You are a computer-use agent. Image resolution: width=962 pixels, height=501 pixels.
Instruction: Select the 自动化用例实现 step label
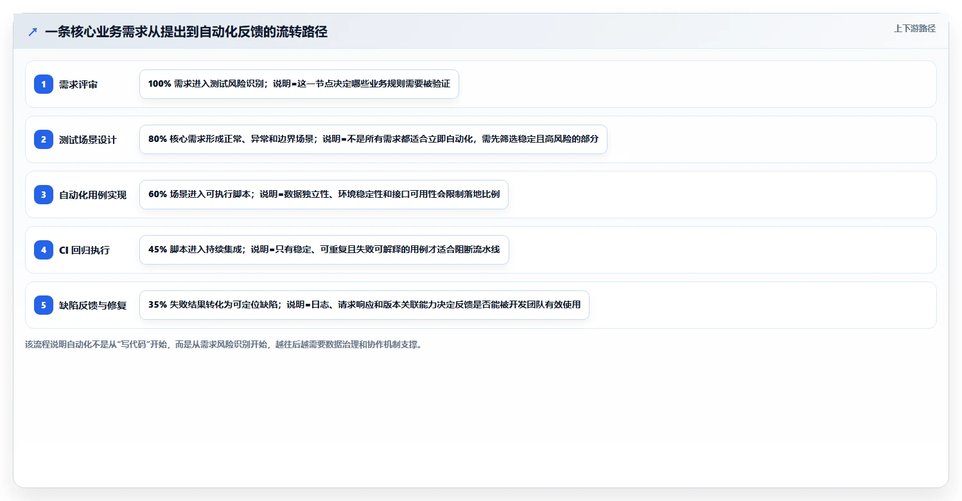click(93, 195)
